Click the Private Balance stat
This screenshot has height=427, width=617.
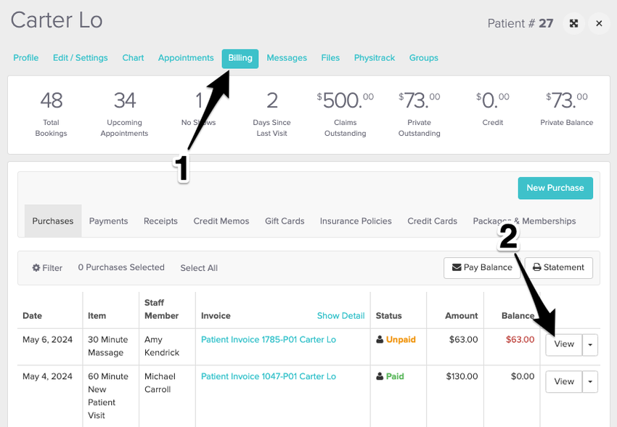(x=567, y=109)
